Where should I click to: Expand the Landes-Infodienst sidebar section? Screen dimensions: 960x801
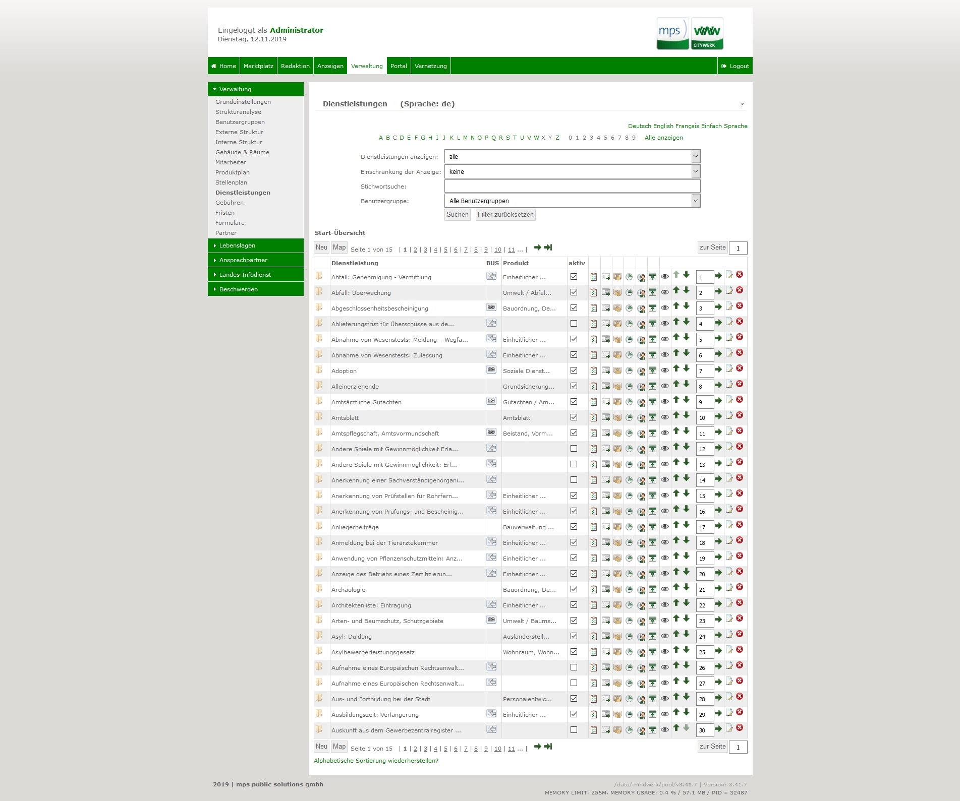click(x=256, y=275)
